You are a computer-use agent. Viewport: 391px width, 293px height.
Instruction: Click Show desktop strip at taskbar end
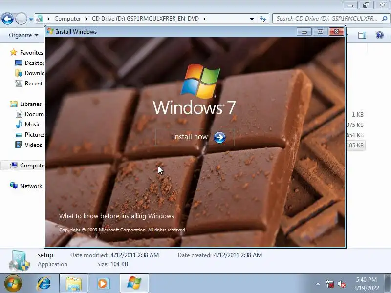point(388,283)
